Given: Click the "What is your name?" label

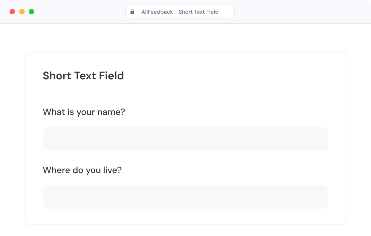Looking at the screenshot, I should pos(84,112).
